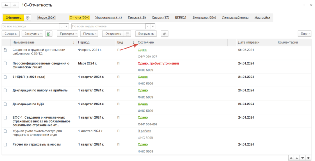This screenshot has width=315, height=161.
Task: Open the red Сдано, требует уточнения link
Action: coord(158,63)
